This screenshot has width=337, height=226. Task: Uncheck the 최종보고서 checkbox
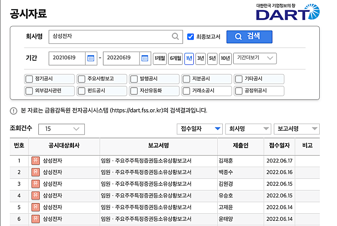point(190,37)
